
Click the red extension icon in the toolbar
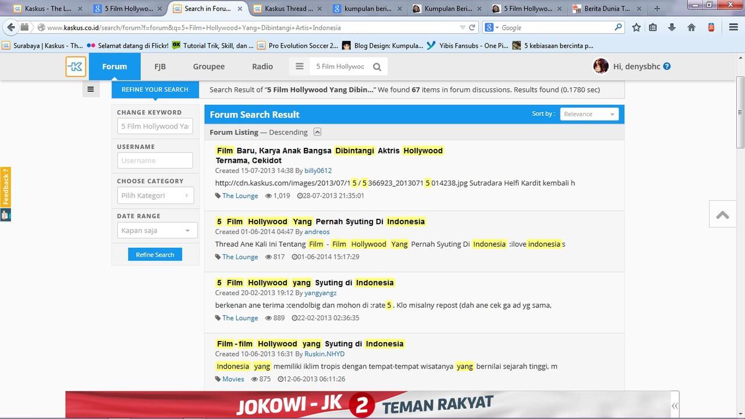click(711, 27)
